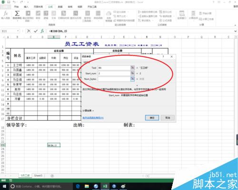Open File Explorer from the taskbar
The image size is (238, 190).
(x=87, y=186)
